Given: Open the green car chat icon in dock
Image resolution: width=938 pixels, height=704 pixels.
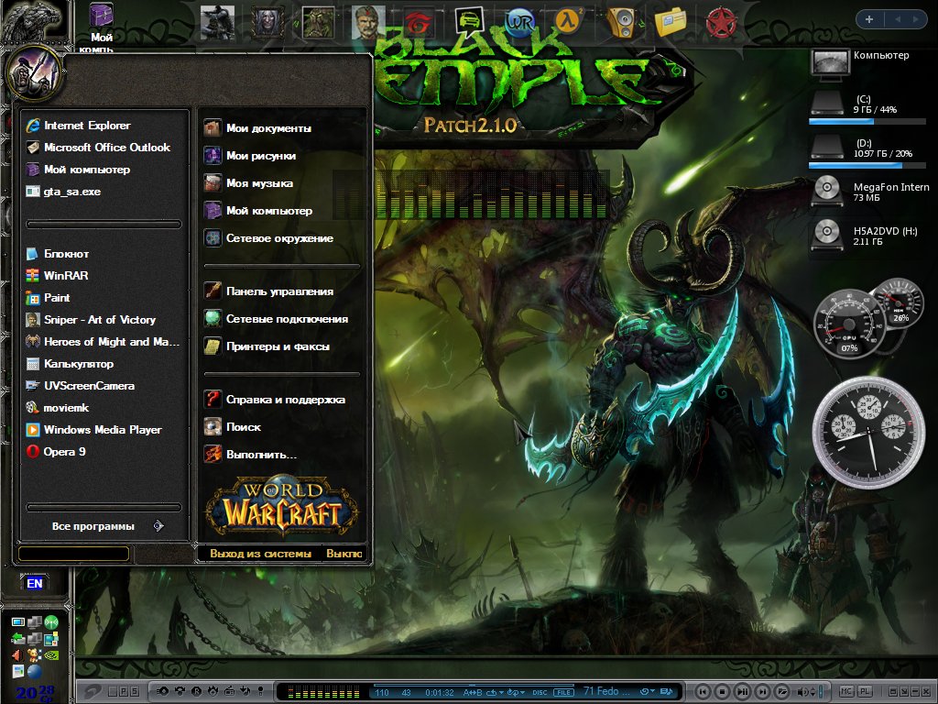Looking at the screenshot, I should [x=470, y=22].
